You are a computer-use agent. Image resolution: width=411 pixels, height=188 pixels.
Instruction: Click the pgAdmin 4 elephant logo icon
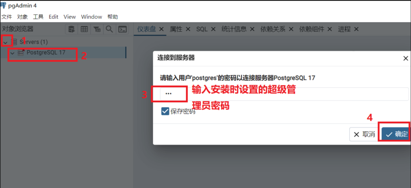coord(3,5)
